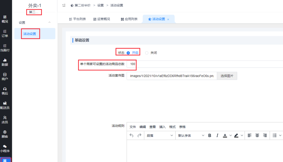Image resolution: width=283 pixels, height=162 pixels.
Task: Select the 关闭 status radio button
Action: (147, 53)
